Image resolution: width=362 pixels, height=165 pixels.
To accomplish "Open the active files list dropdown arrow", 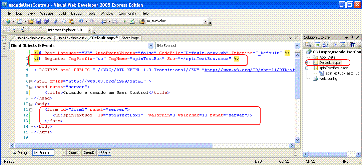I will click(x=291, y=38).
